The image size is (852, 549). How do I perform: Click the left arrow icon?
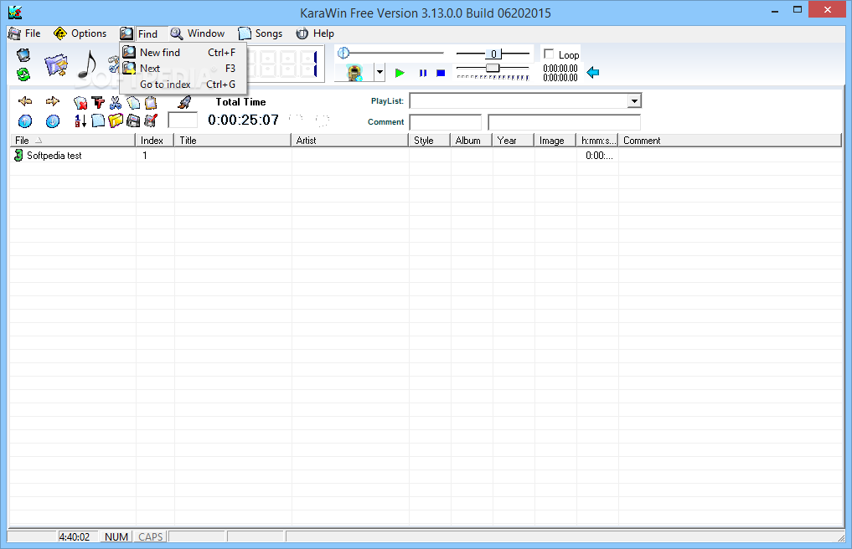point(25,101)
